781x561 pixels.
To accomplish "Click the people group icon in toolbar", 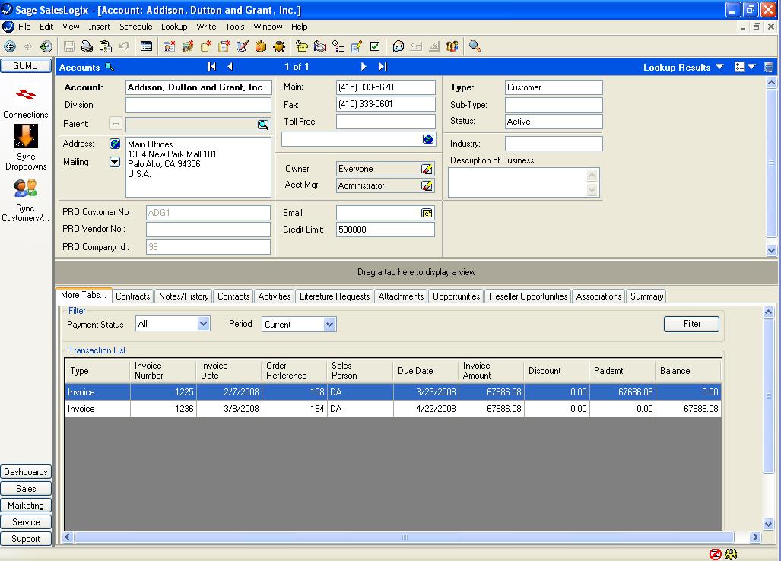I will 452,47.
